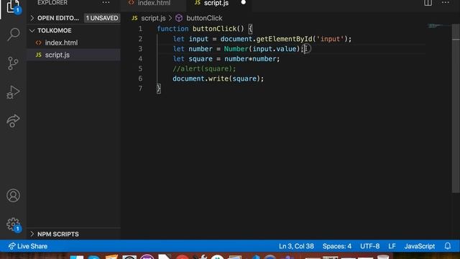Change end of line sequence LF
The width and height of the screenshot is (460, 259).
point(392,246)
